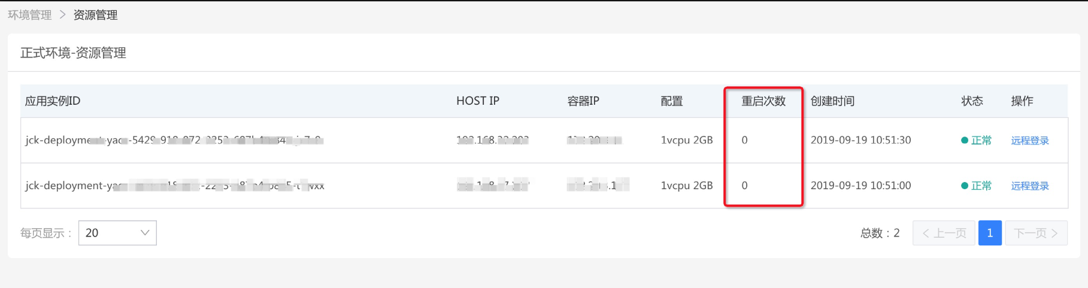Go to 上一页 previous page
1088x288 pixels.
click(944, 233)
